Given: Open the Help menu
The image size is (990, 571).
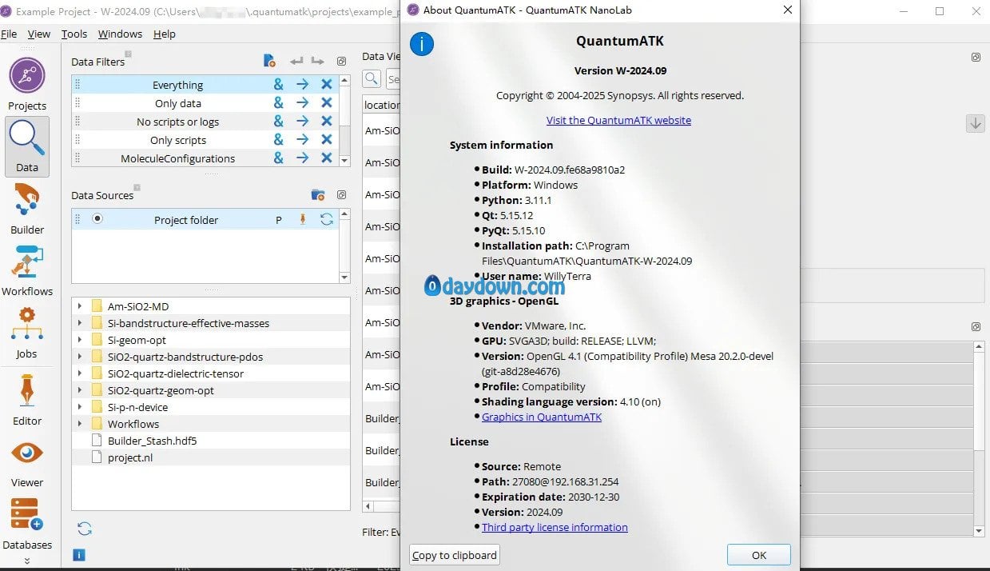Looking at the screenshot, I should coord(165,34).
